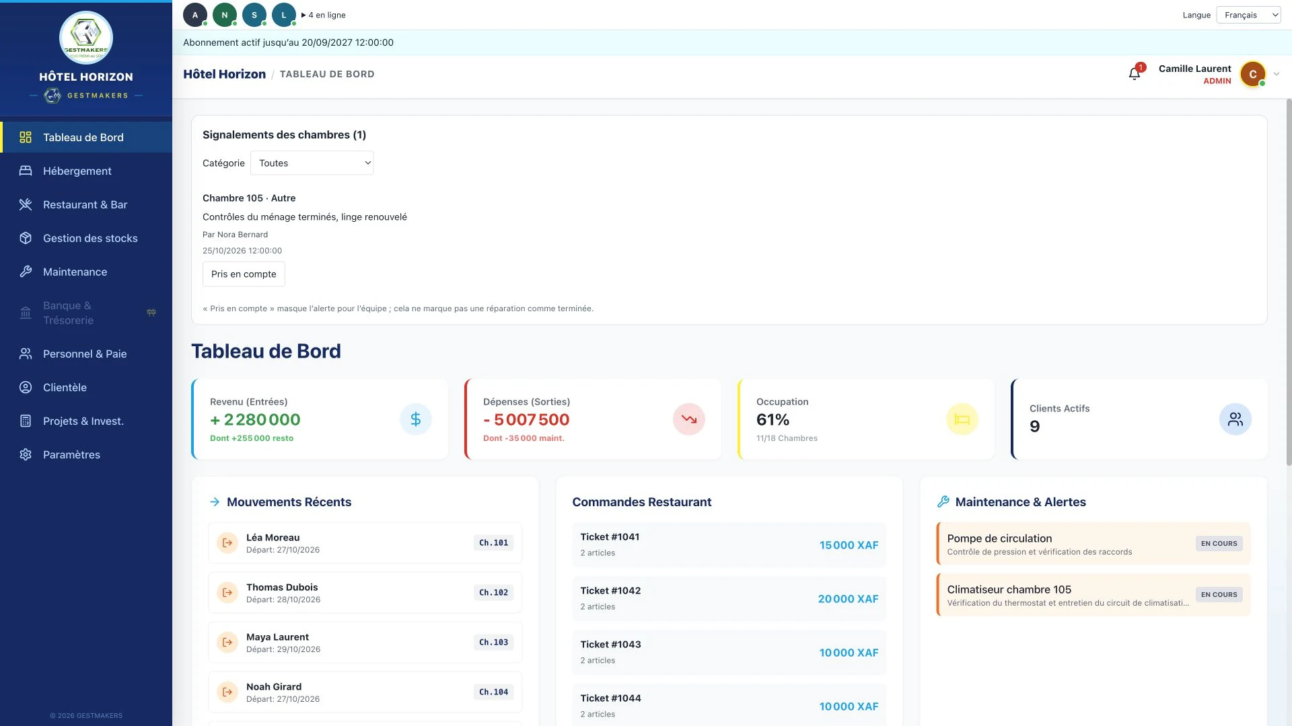Expand the 4 en ligne users list

(324, 15)
